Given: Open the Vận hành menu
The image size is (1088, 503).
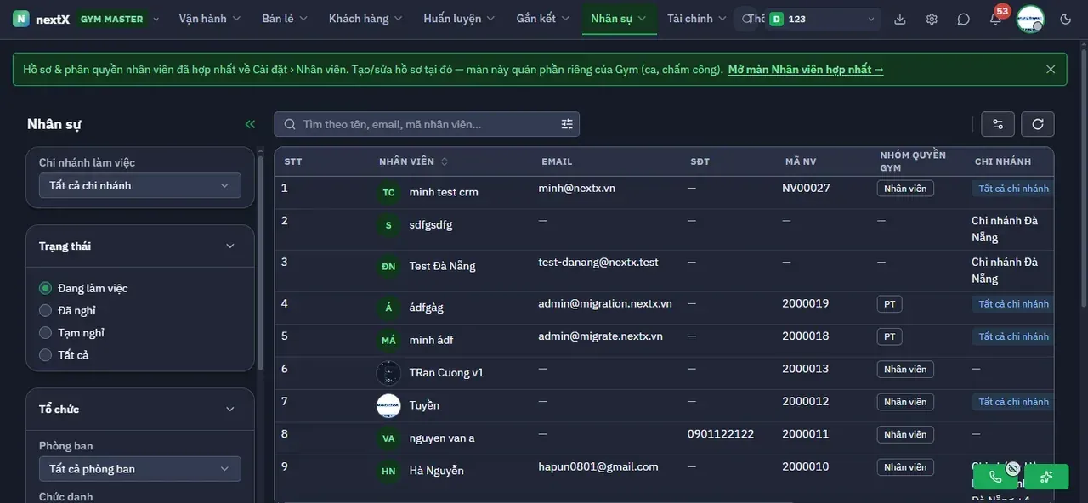Looking at the screenshot, I should 210,19.
